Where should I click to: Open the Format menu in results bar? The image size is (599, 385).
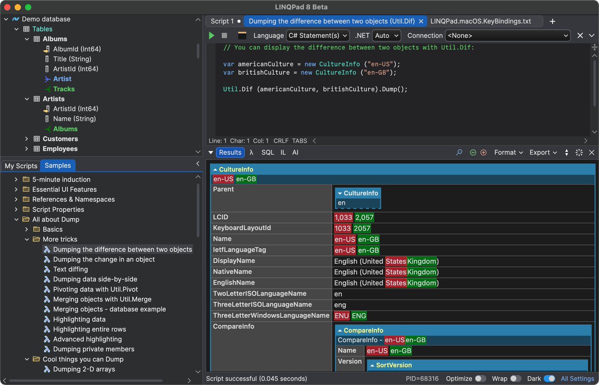509,152
